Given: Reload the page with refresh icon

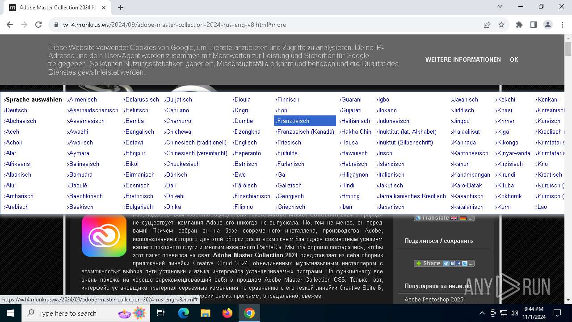Looking at the screenshot, I should pos(38,25).
